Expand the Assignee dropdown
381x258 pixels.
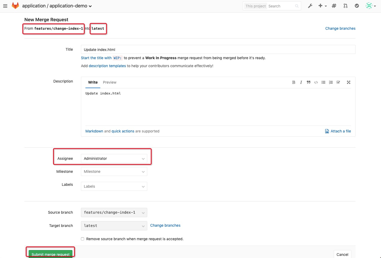click(x=114, y=158)
